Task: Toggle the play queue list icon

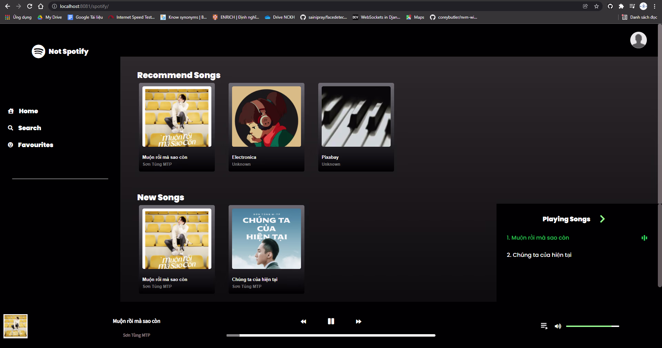Action: (x=544, y=326)
